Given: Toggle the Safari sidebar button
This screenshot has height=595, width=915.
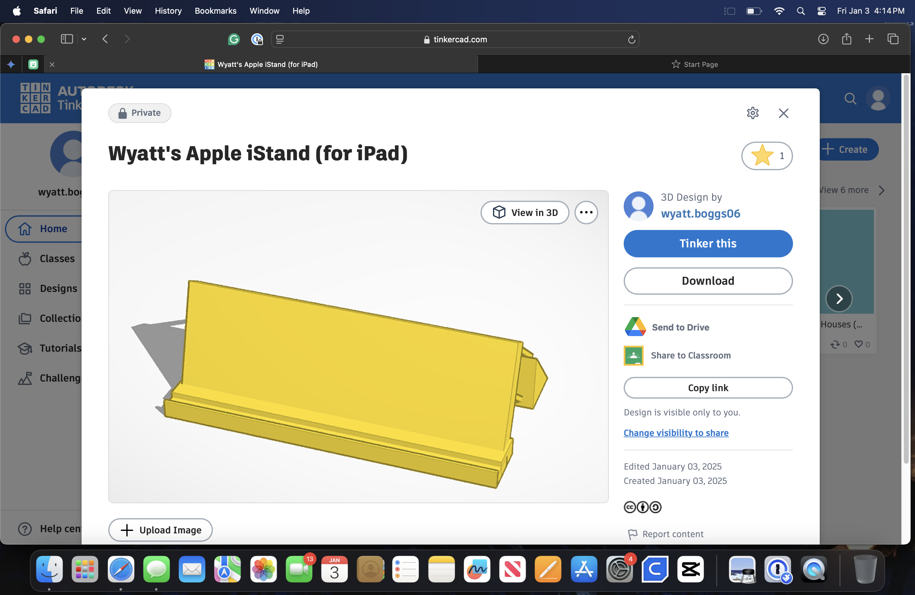Looking at the screenshot, I should 67,39.
